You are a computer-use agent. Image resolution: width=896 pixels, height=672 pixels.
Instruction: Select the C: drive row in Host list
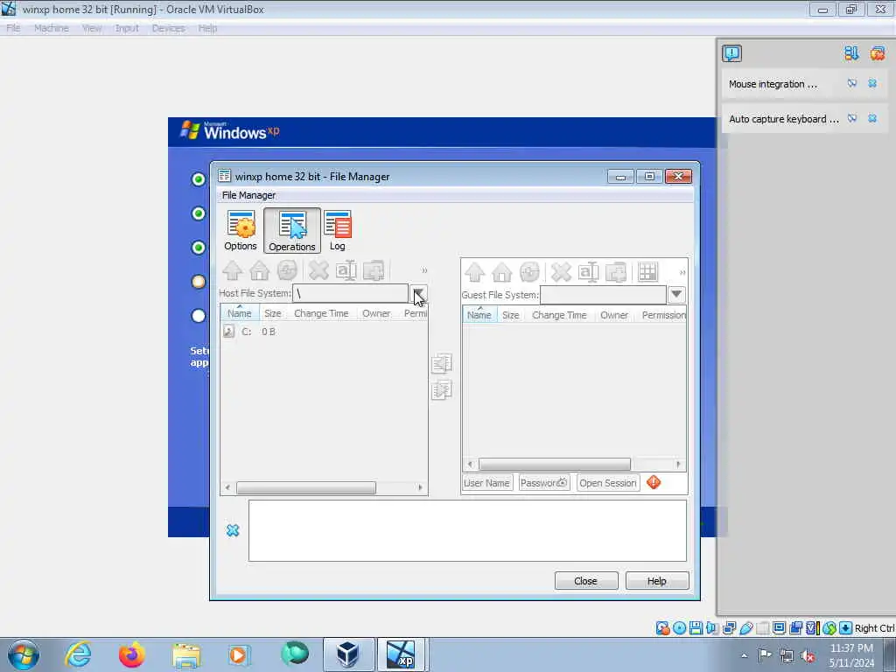coord(324,332)
